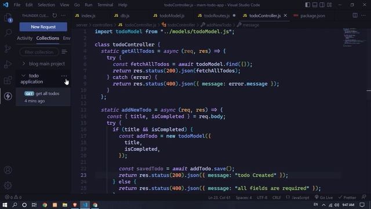Open Thunder Client panel more actions
Screen dimensions: 371x209
pos(63,16)
